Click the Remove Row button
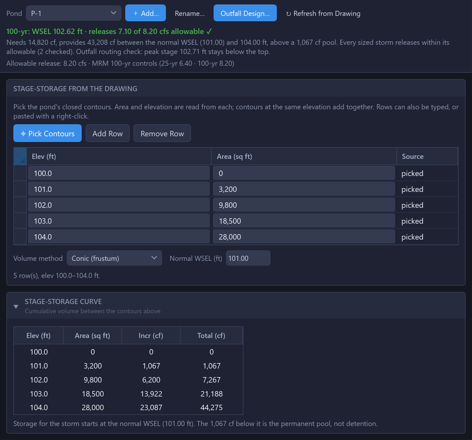 [x=162, y=133]
